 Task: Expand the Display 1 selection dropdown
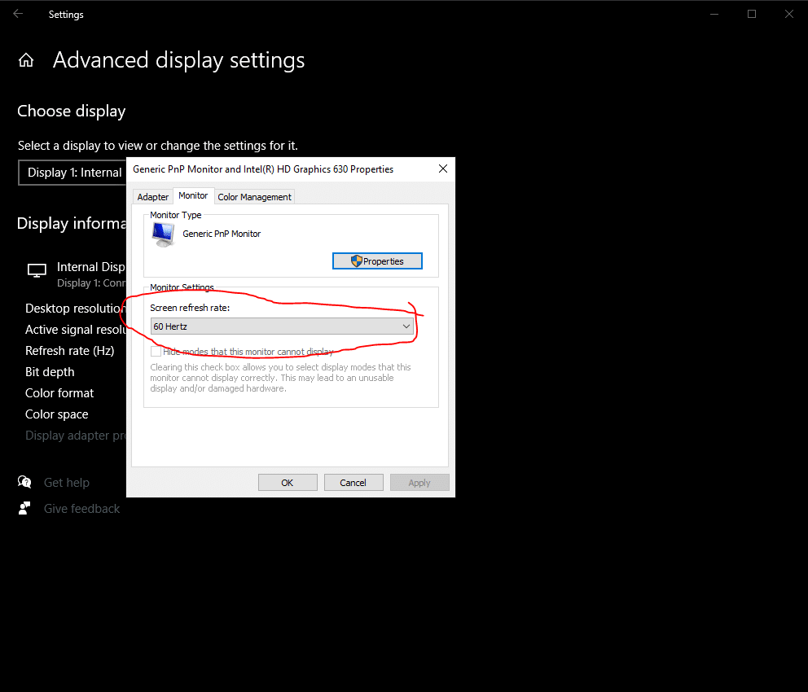point(73,173)
